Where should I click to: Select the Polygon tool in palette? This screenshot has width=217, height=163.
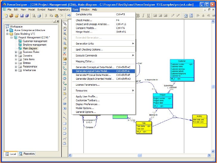pos(65,144)
